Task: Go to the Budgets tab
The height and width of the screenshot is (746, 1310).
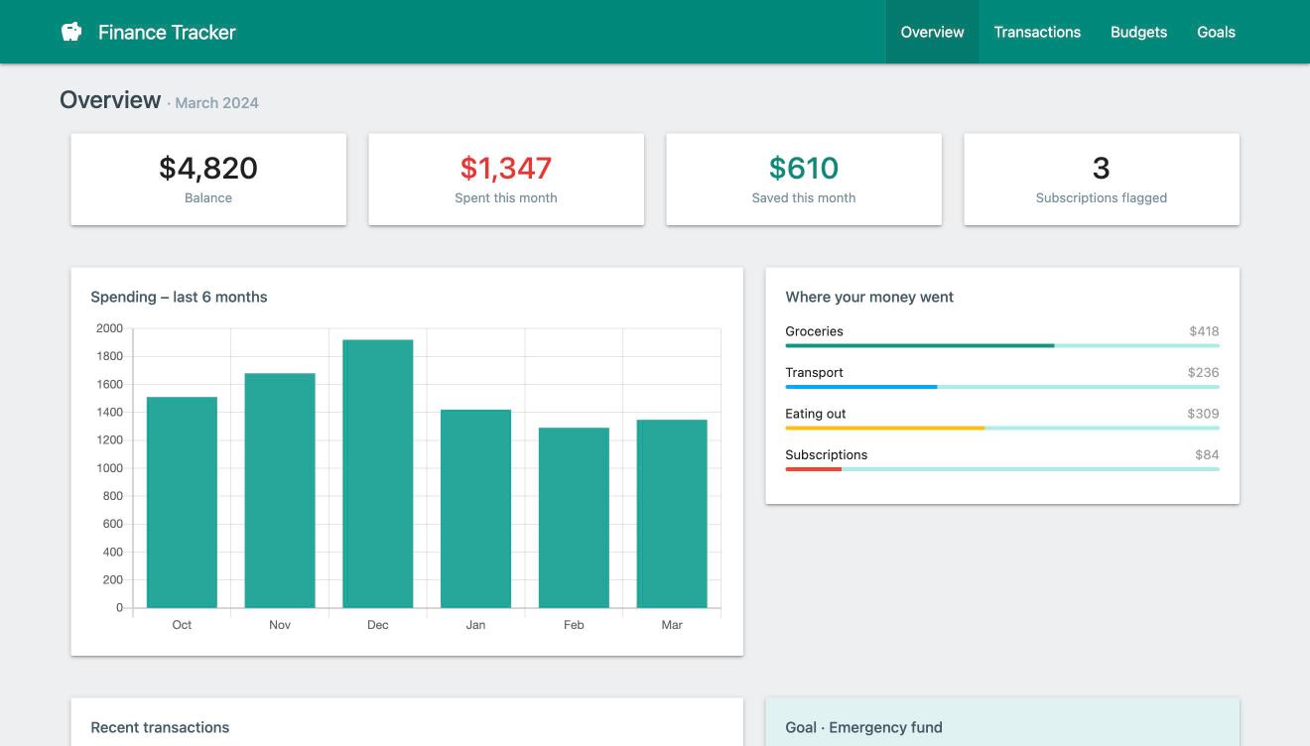Action: pyautogui.click(x=1138, y=32)
